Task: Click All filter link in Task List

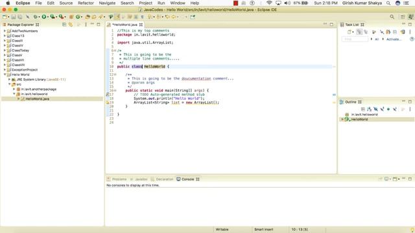Action: click(377, 39)
